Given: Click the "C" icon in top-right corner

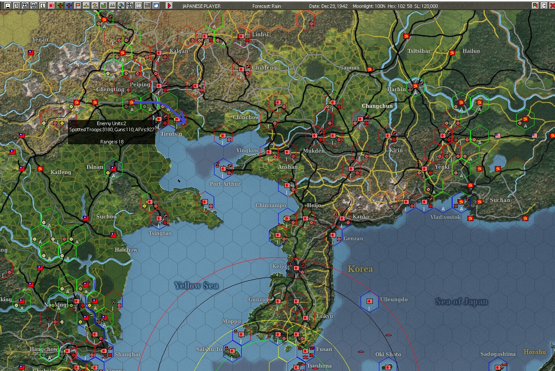Looking at the screenshot, I should (544, 6).
